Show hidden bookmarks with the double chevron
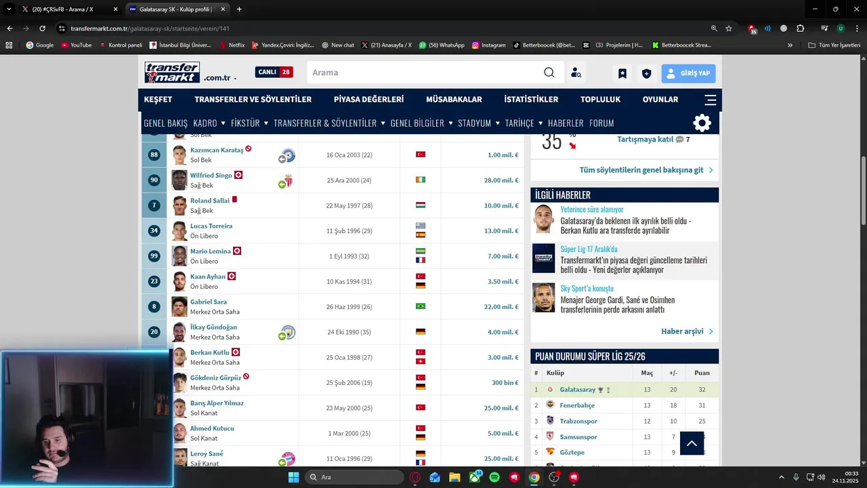Screen dimensions: 867x488 [x=790, y=45]
